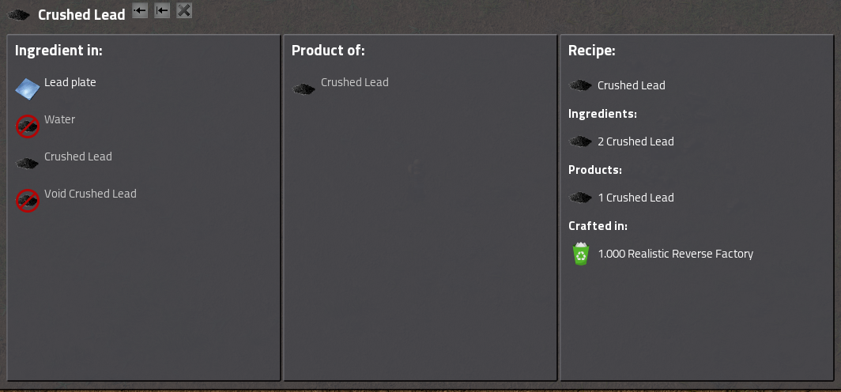841x392 pixels.
Task: Open Crushed Lead under Ingredient in
Action: coord(78,156)
